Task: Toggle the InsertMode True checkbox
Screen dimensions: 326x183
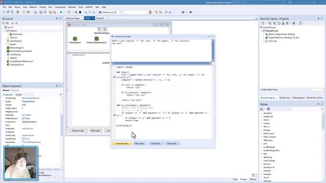Action: tap(23, 139)
